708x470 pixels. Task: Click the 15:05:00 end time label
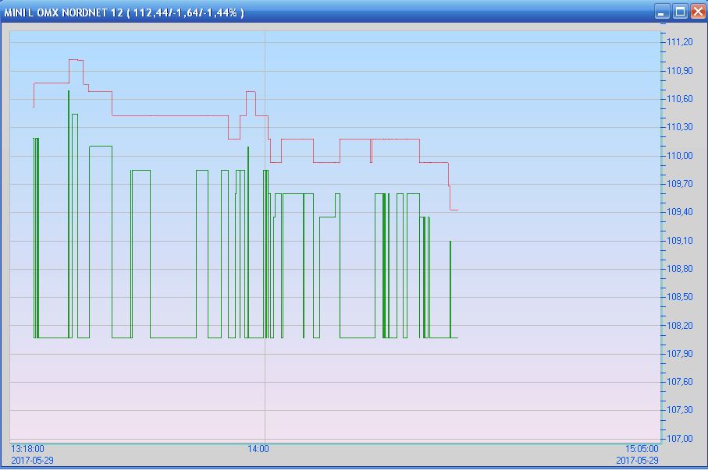pos(642,449)
